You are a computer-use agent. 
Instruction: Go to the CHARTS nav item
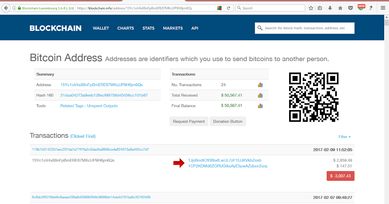click(x=125, y=28)
